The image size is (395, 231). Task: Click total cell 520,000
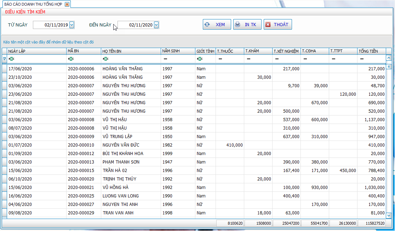click(x=372, y=111)
